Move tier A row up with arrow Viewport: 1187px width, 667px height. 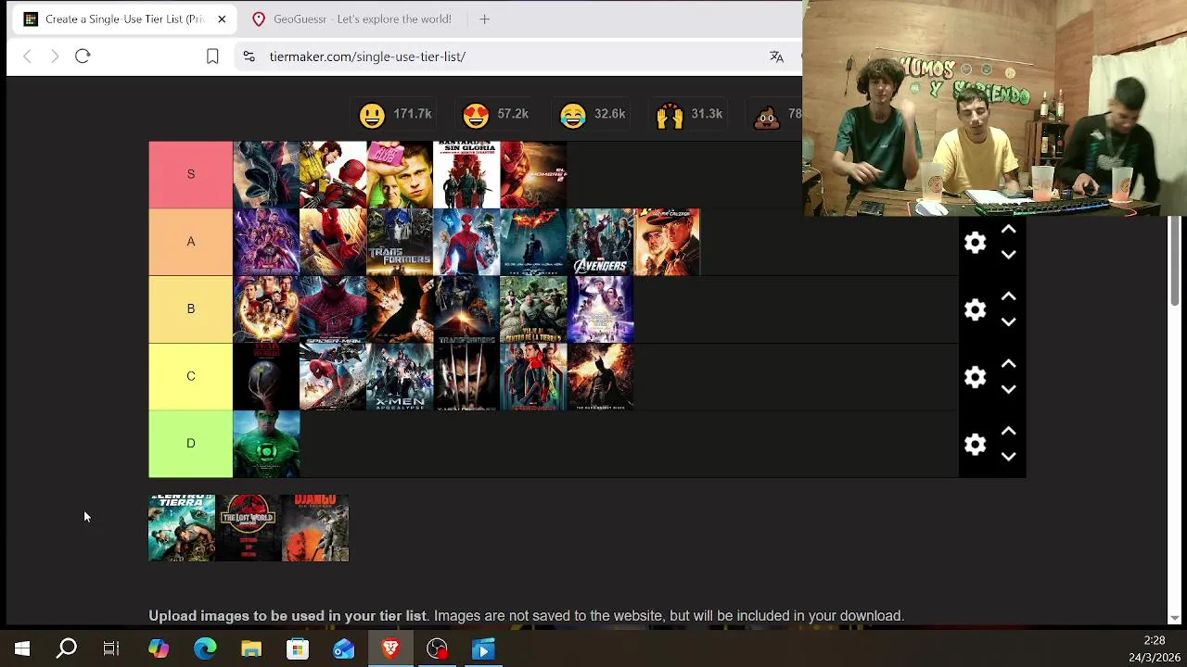[1009, 230]
